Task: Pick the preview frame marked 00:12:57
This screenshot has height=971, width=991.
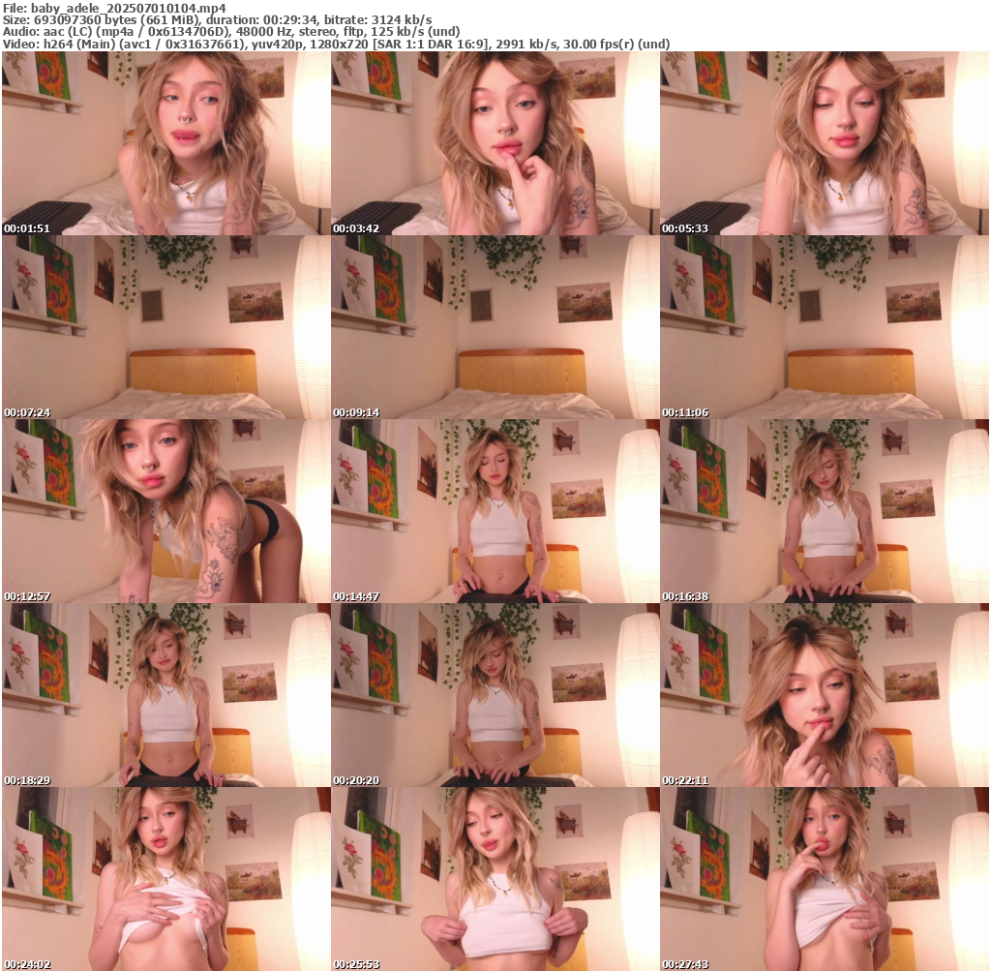Action: (x=166, y=511)
